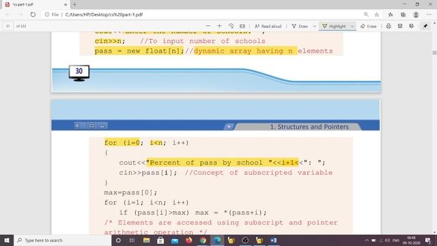Select the Draw tool
Screen dimensions: 437x246
300,26
